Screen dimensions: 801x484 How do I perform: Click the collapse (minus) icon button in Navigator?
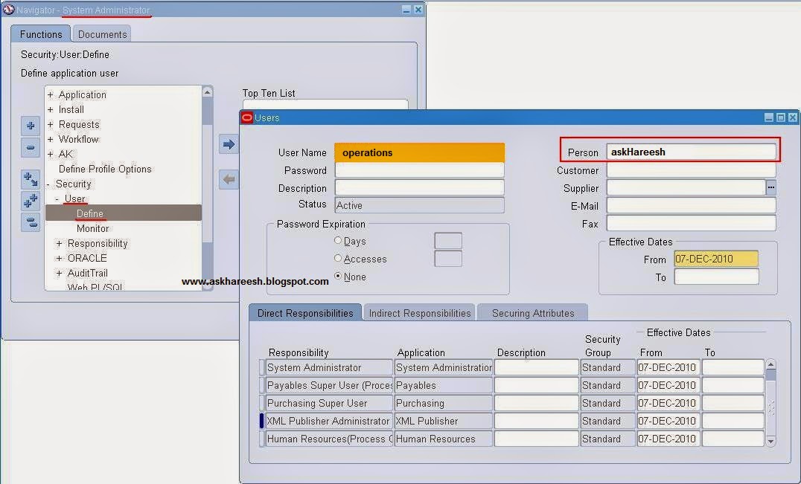coord(31,148)
